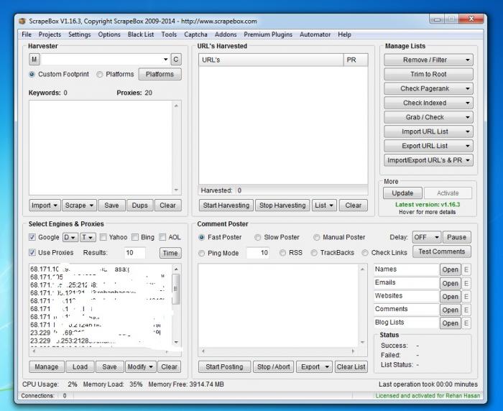Viewport: 503px width, 411px height.
Task: Expand Import/Export URL's & PR dropdown
Action: pos(468,160)
